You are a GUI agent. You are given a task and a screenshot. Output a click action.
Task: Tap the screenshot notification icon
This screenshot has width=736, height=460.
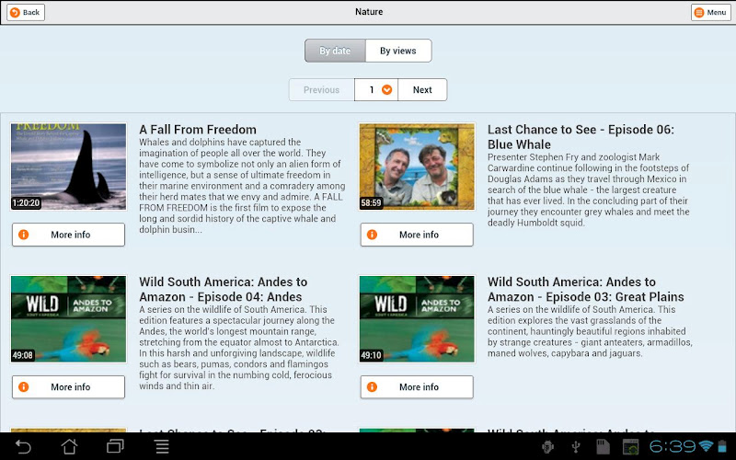[630, 446]
